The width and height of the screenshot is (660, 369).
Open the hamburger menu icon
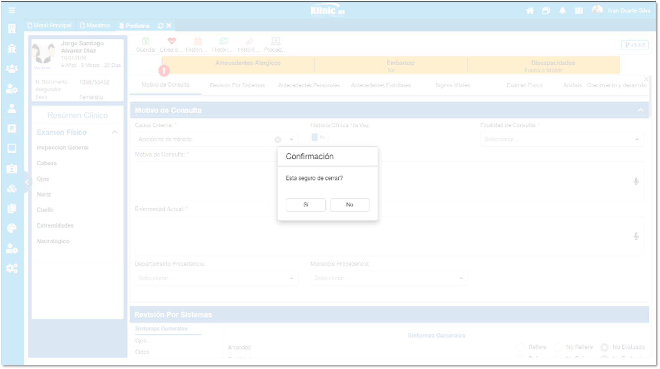(x=12, y=10)
